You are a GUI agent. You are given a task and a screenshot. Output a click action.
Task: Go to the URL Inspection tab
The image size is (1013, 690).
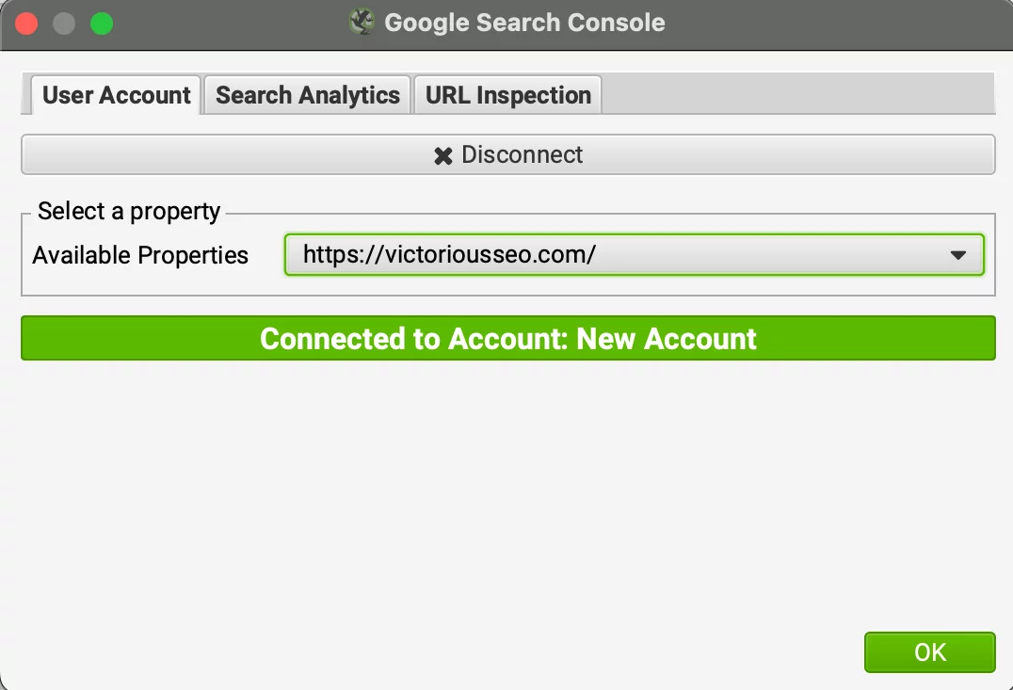pos(507,95)
